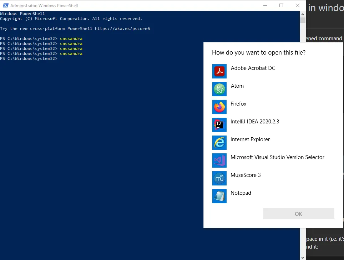344x260 pixels.
Task: Minimize the PowerShell window
Action: [x=265, y=5]
